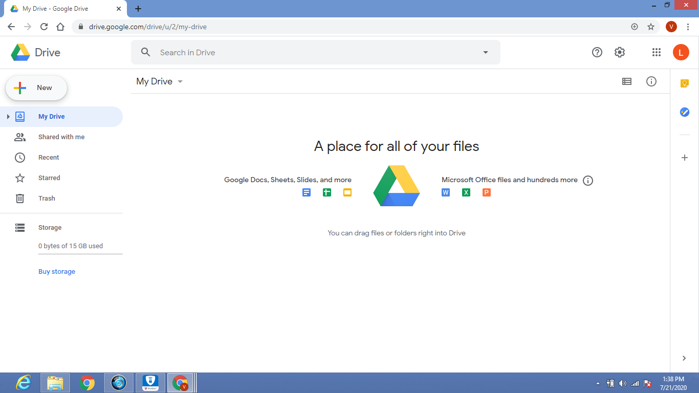Close the My Drive browser tab
This screenshot has height=393, width=699.
pyautogui.click(x=119, y=9)
